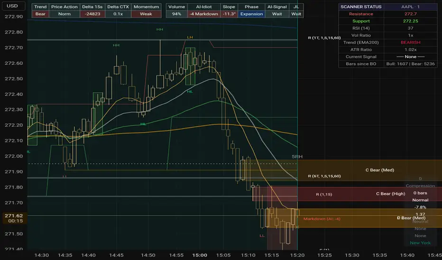Select the -11.3° slope value
The width and height of the screenshot is (442, 260).
click(229, 14)
